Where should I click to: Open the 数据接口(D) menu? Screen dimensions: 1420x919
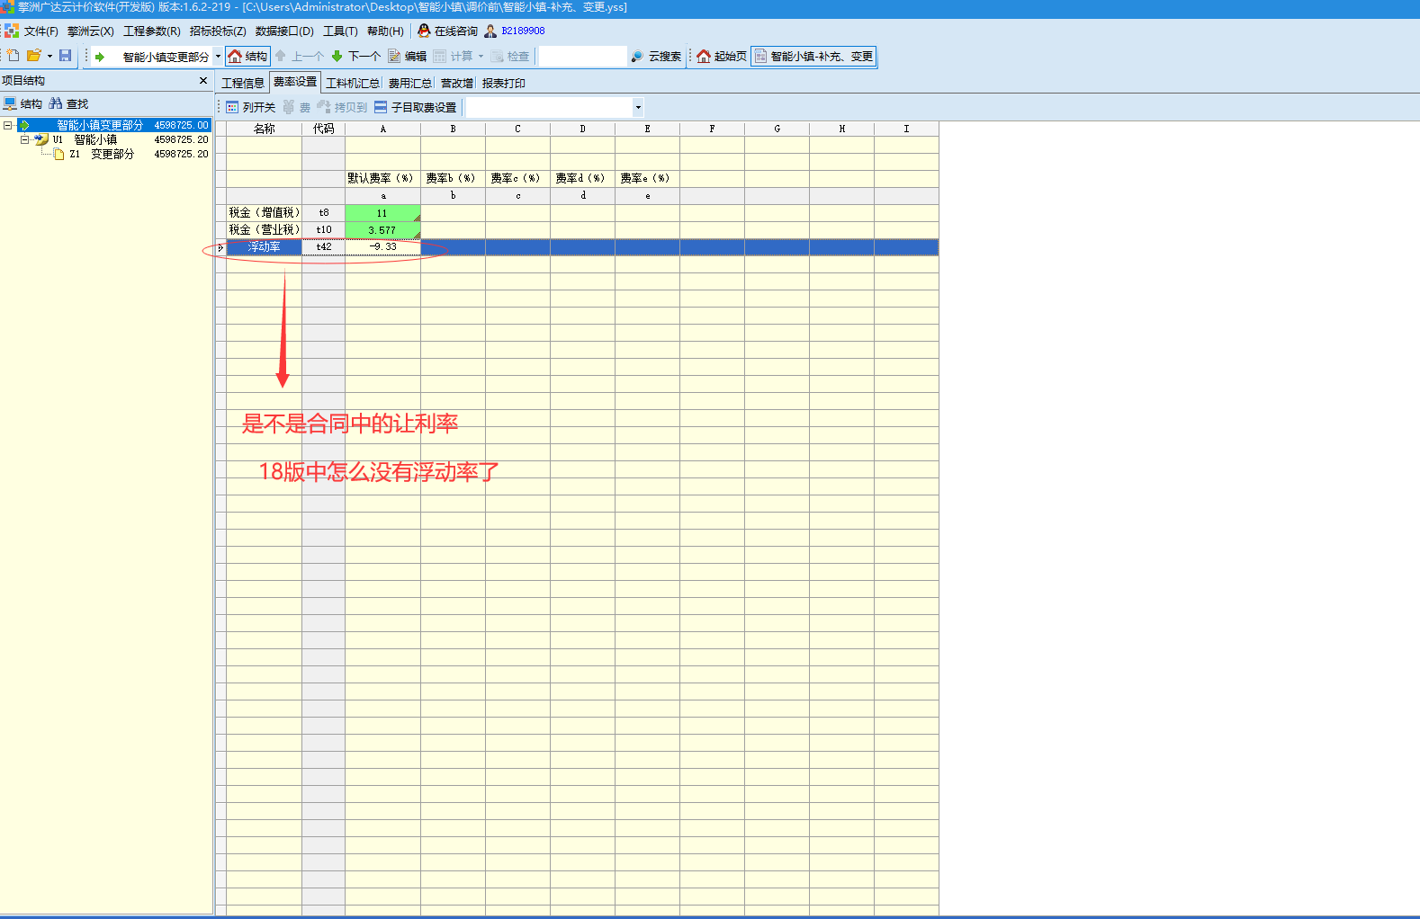[284, 31]
